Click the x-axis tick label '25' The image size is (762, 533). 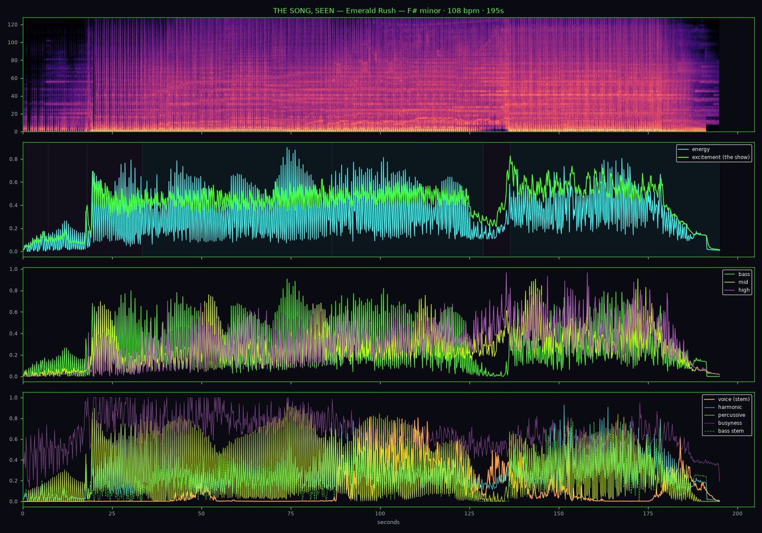tap(112, 514)
